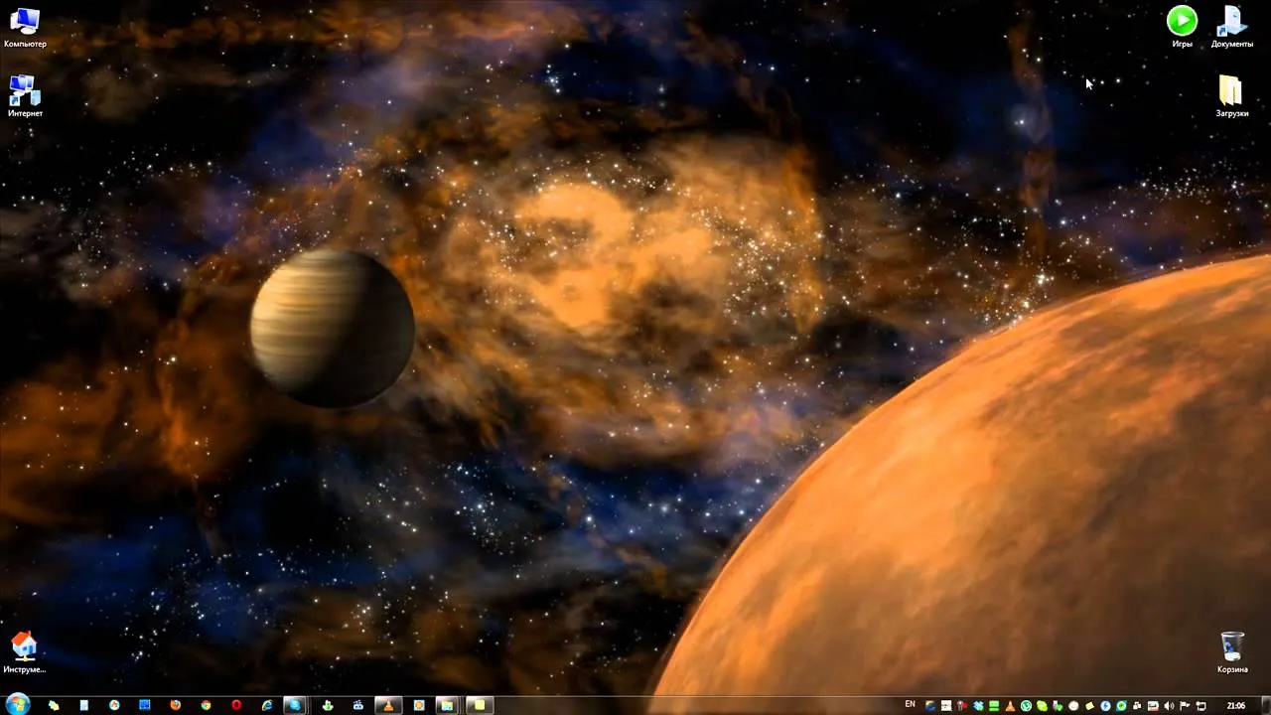Screen dimensions: 1271x715
Task: Open the Windows Start menu orb
Action: click(x=18, y=704)
